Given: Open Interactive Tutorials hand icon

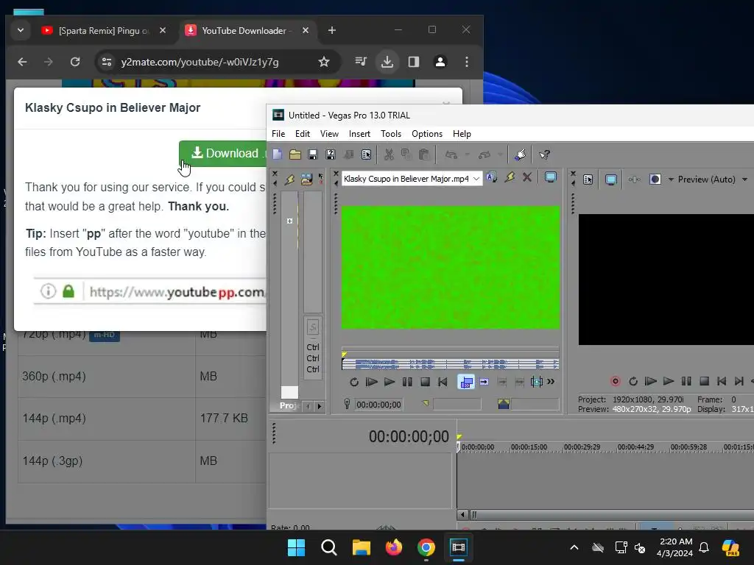Looking at the screenshot, I should 520,154.
